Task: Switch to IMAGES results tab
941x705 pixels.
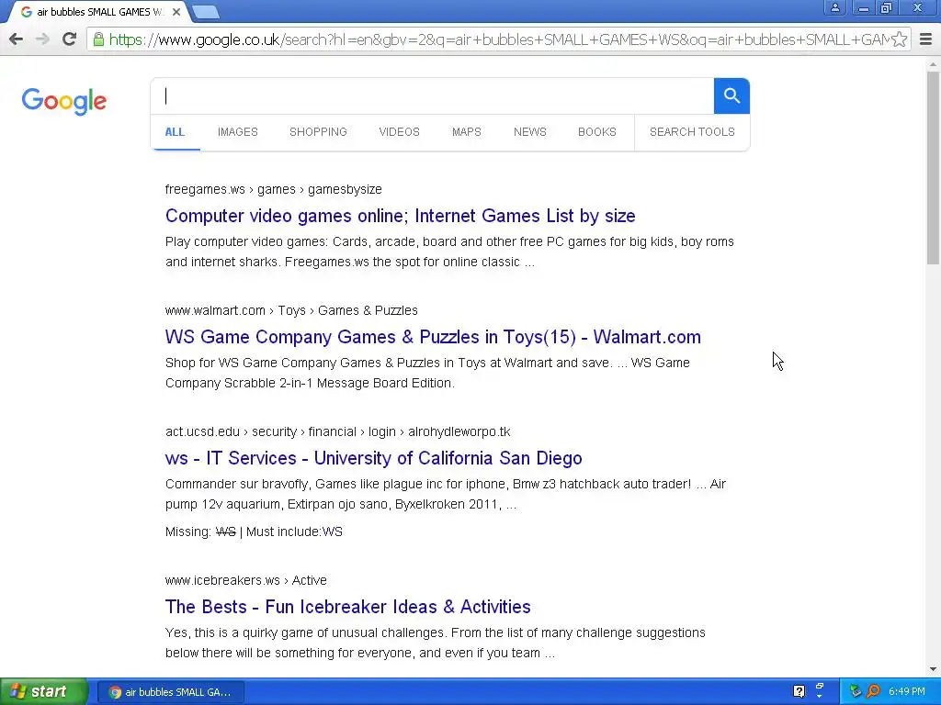Action: point(238,132)
